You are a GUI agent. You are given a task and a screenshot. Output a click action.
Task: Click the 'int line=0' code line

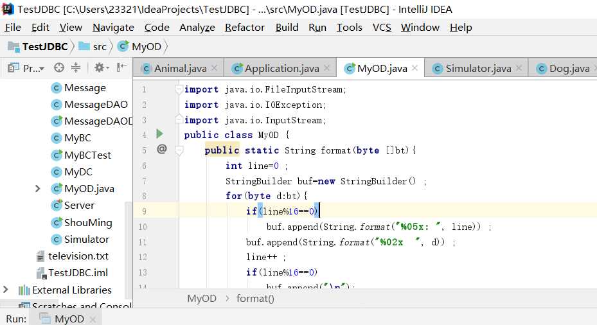click(256, 166)
